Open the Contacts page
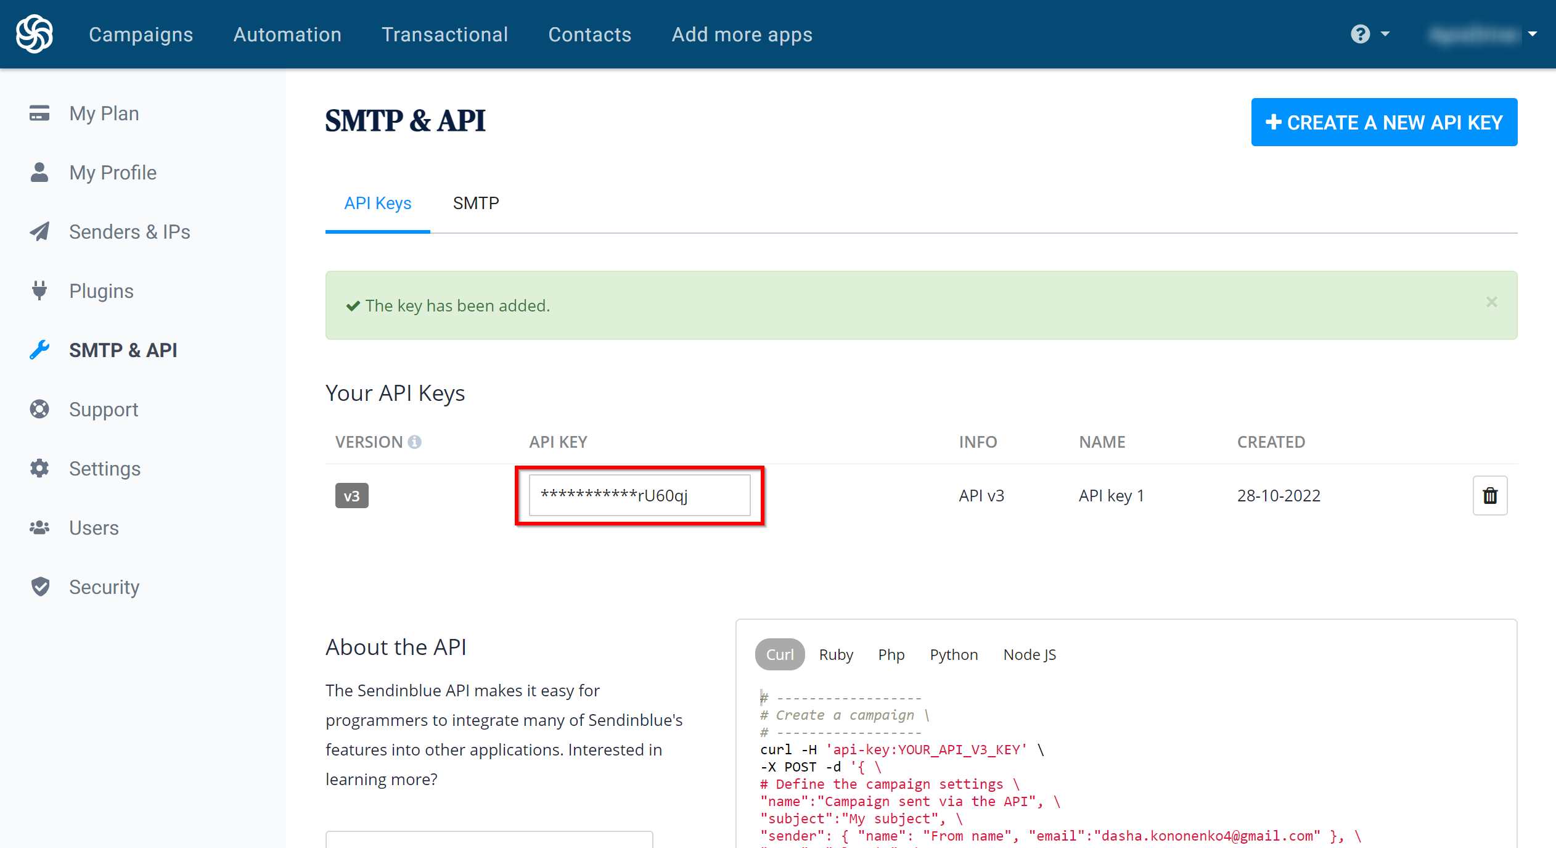The width and height of the screenshot is (1556, 848). 589,35
